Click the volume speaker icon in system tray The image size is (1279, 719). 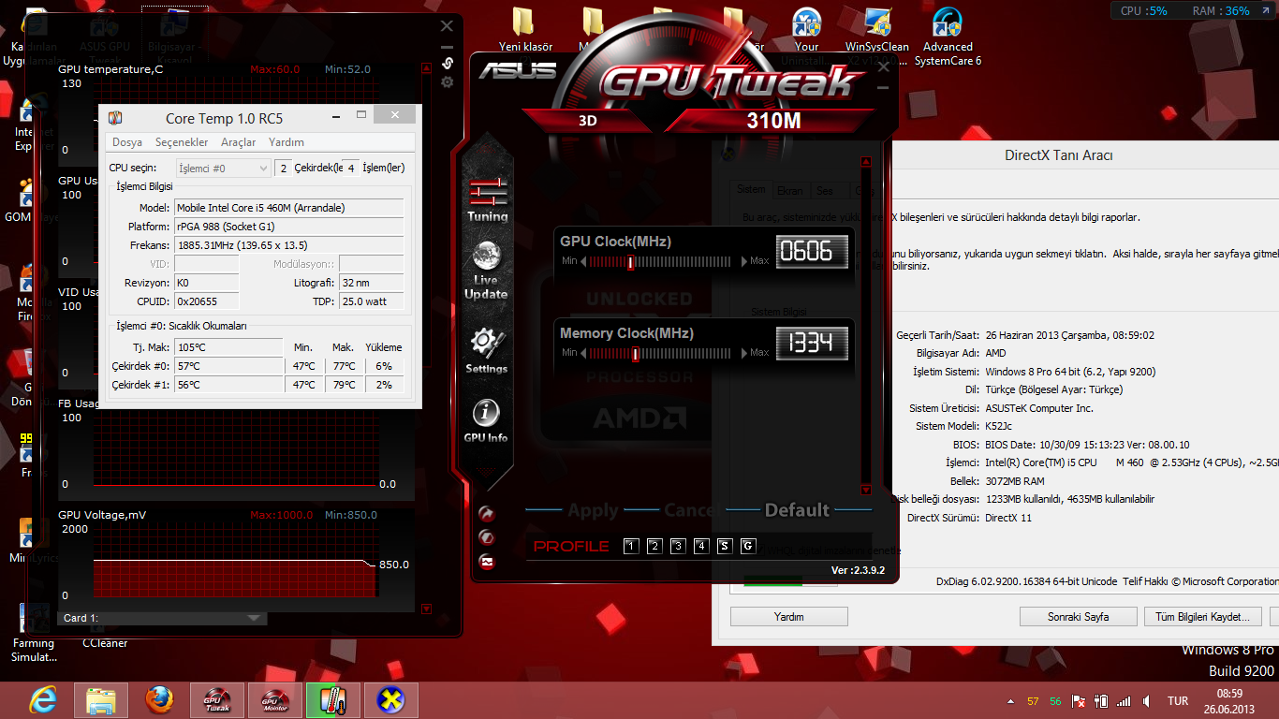(1147, 700)
